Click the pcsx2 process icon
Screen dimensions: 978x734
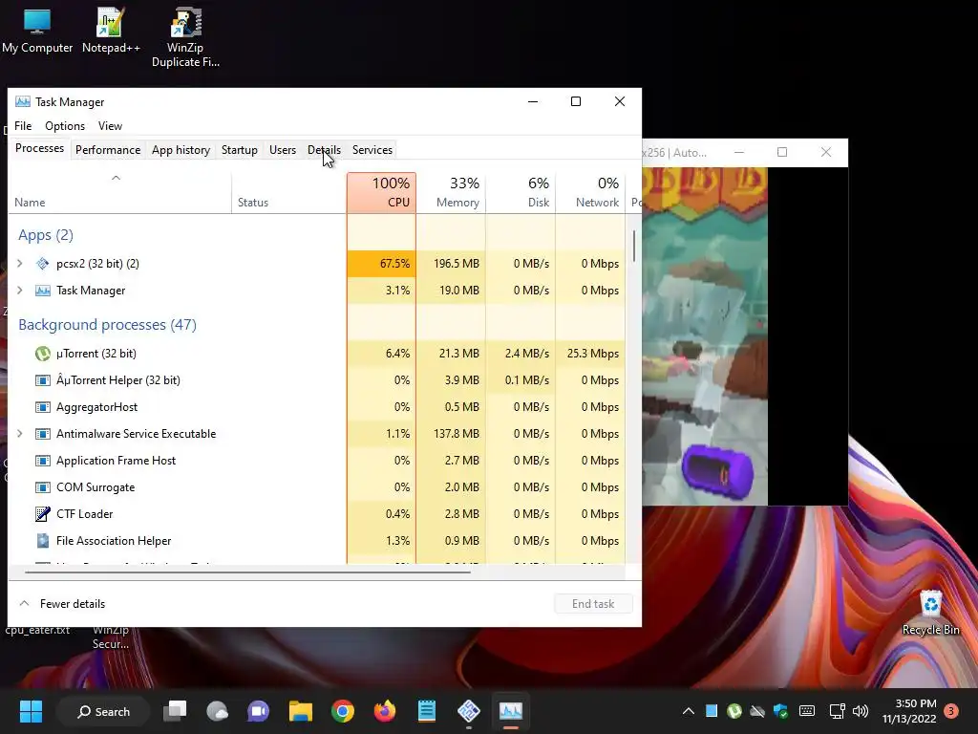pos(42,264)
